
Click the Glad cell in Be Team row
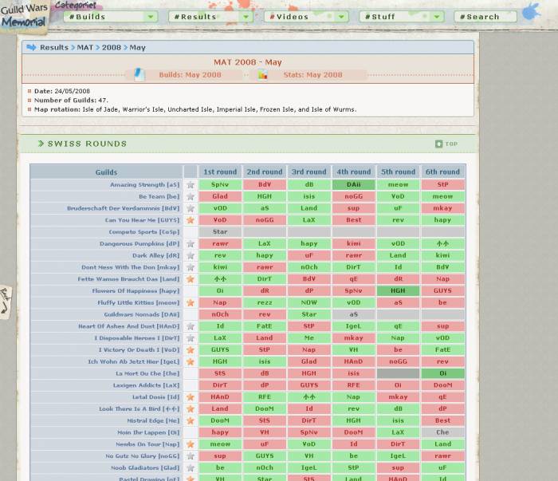(220, 196)
